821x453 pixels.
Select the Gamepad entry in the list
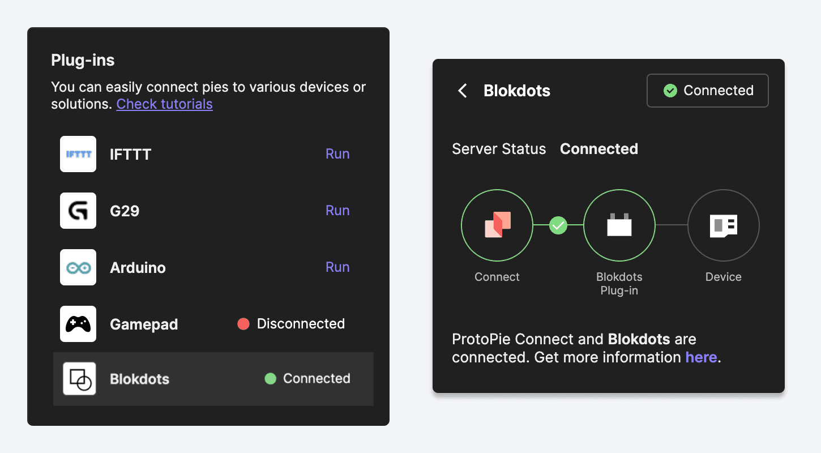point(143,323)
